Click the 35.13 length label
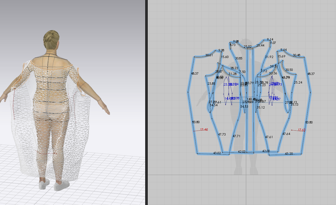The height and width of the screenshot is (205, 336). pos(294,105)
